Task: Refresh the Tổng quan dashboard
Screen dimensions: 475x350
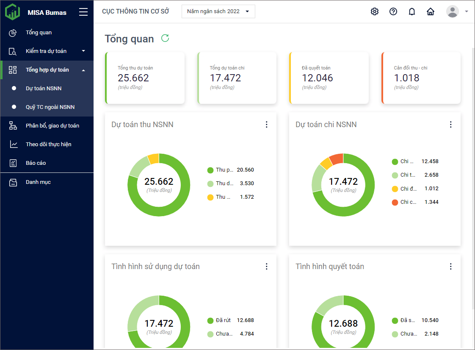Action: (x=165, y=39)
